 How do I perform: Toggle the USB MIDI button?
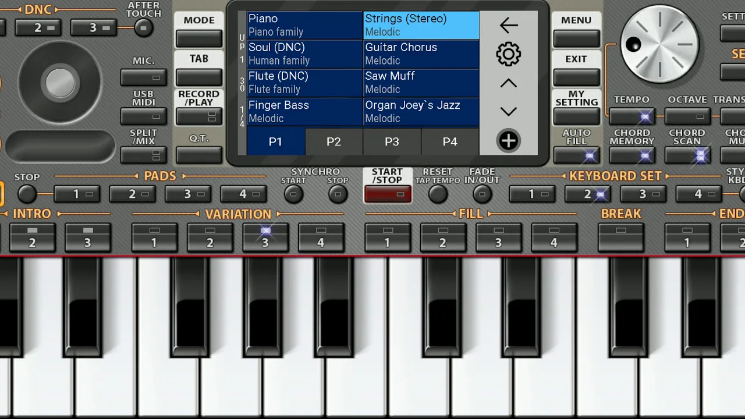pyautogui.click(x=143, y=116)
